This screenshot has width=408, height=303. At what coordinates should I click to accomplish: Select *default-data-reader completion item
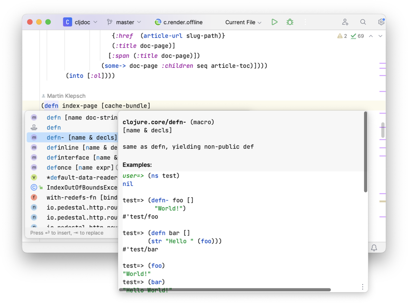click(x=72, y=178)
